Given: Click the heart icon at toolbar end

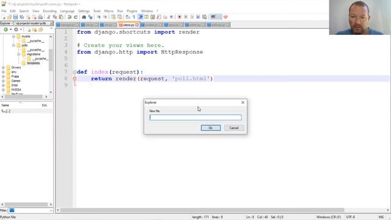Looking at the screenshot, I should 225,17.
